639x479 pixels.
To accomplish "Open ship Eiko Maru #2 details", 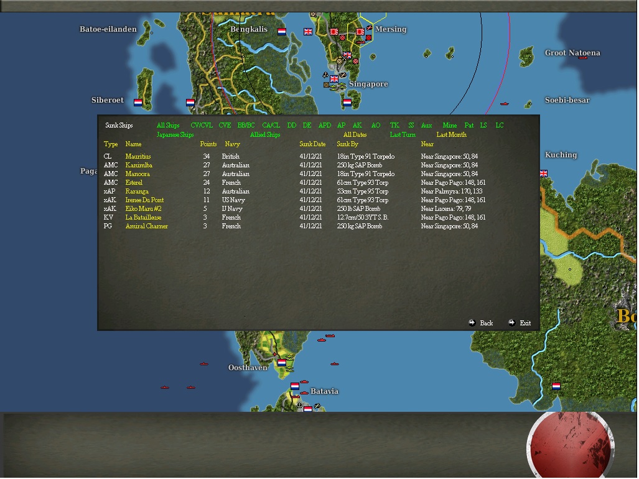I will (x=144, y=209).
